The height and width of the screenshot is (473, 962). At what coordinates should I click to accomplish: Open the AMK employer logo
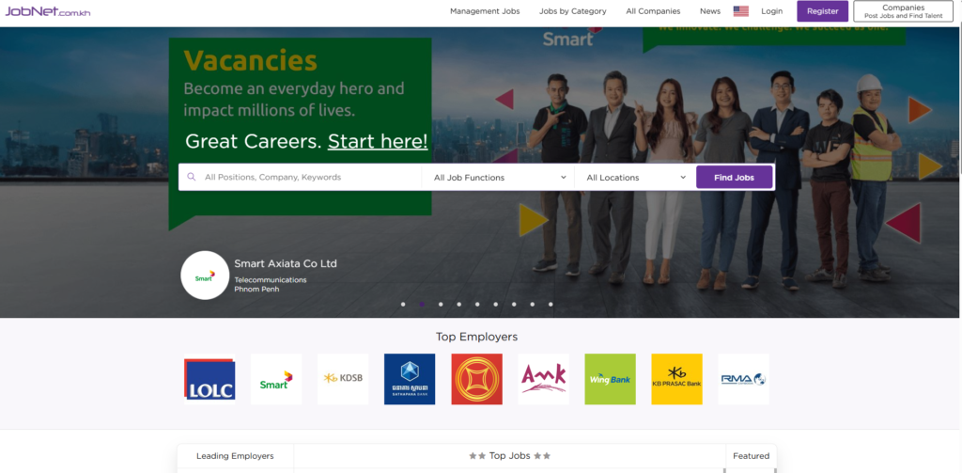[543, 379]
